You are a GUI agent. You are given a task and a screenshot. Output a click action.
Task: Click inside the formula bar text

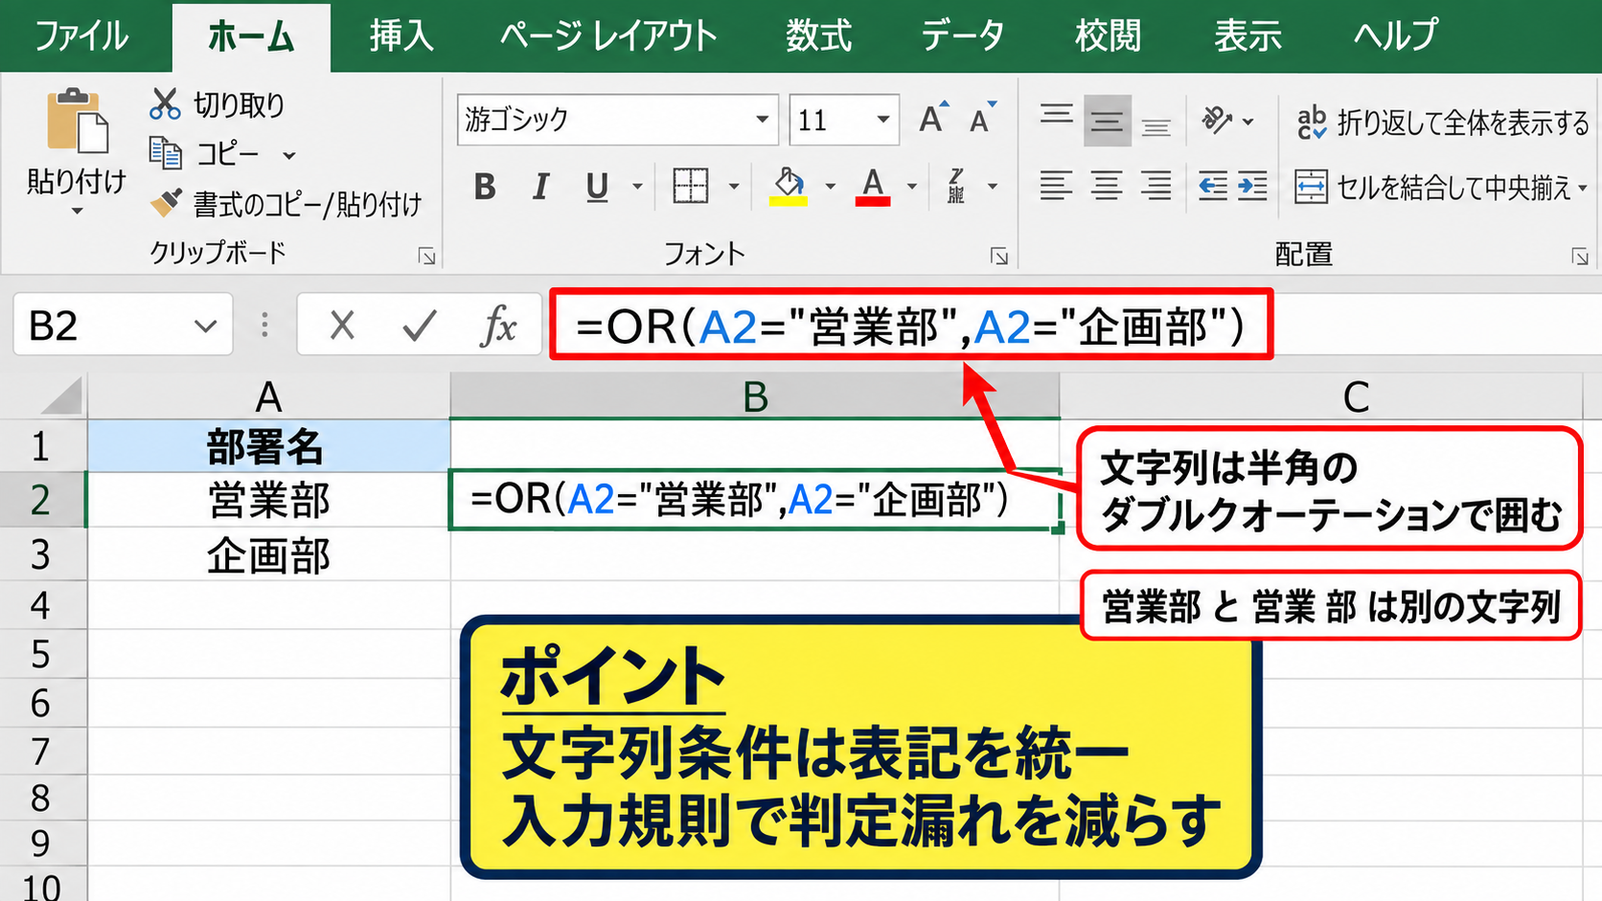[x=910, y=327]
